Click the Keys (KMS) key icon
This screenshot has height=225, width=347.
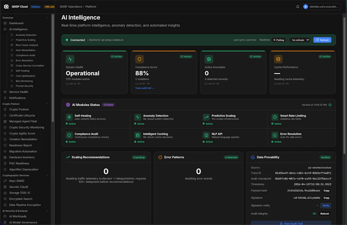[5, 181]
